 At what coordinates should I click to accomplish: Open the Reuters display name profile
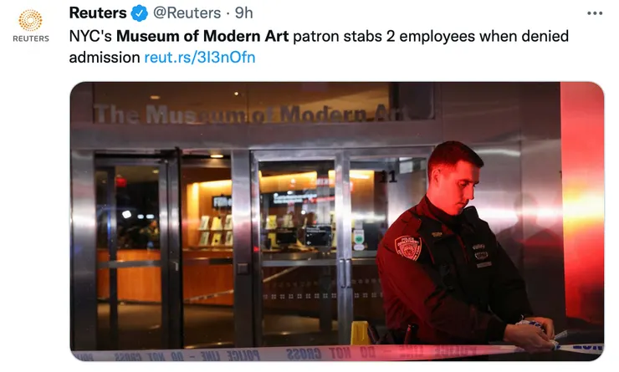98,13
